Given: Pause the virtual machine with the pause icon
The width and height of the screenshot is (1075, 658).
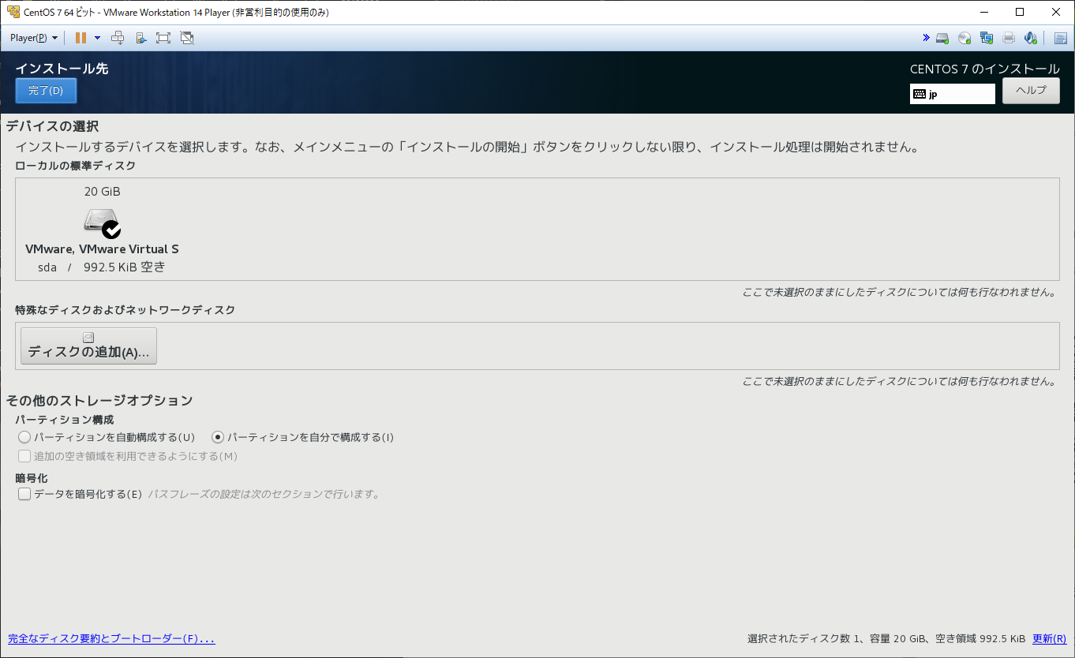Looking at the screenshot, I should [x=81, y=38].
